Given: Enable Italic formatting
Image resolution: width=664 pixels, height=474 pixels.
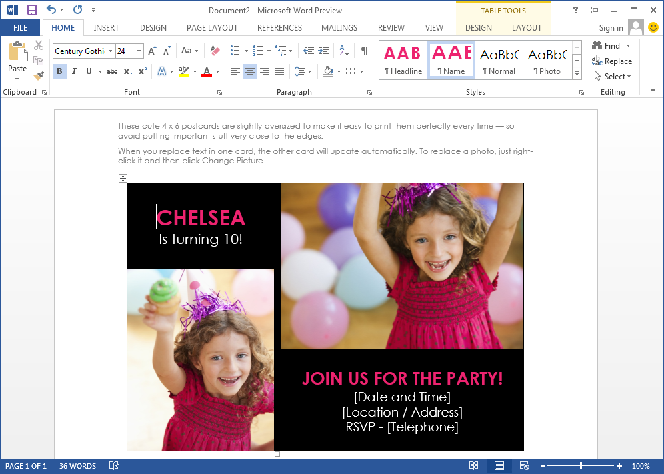Looking at the screenshot, I should (x=73, y=71).
